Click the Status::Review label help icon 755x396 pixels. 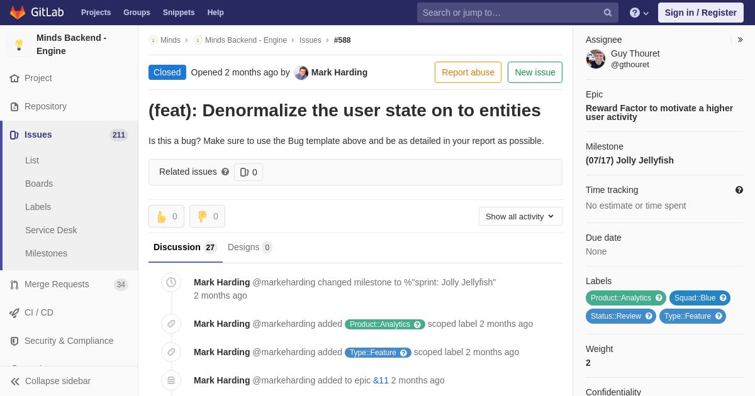[649, 316]
